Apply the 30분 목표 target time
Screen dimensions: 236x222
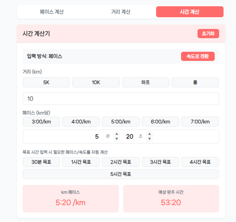(x=41, y=162)
